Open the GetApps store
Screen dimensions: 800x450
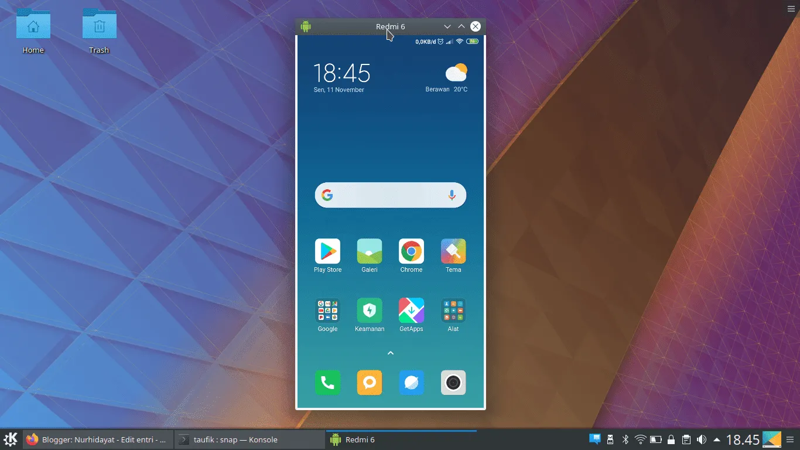click(x=412, y=311)
